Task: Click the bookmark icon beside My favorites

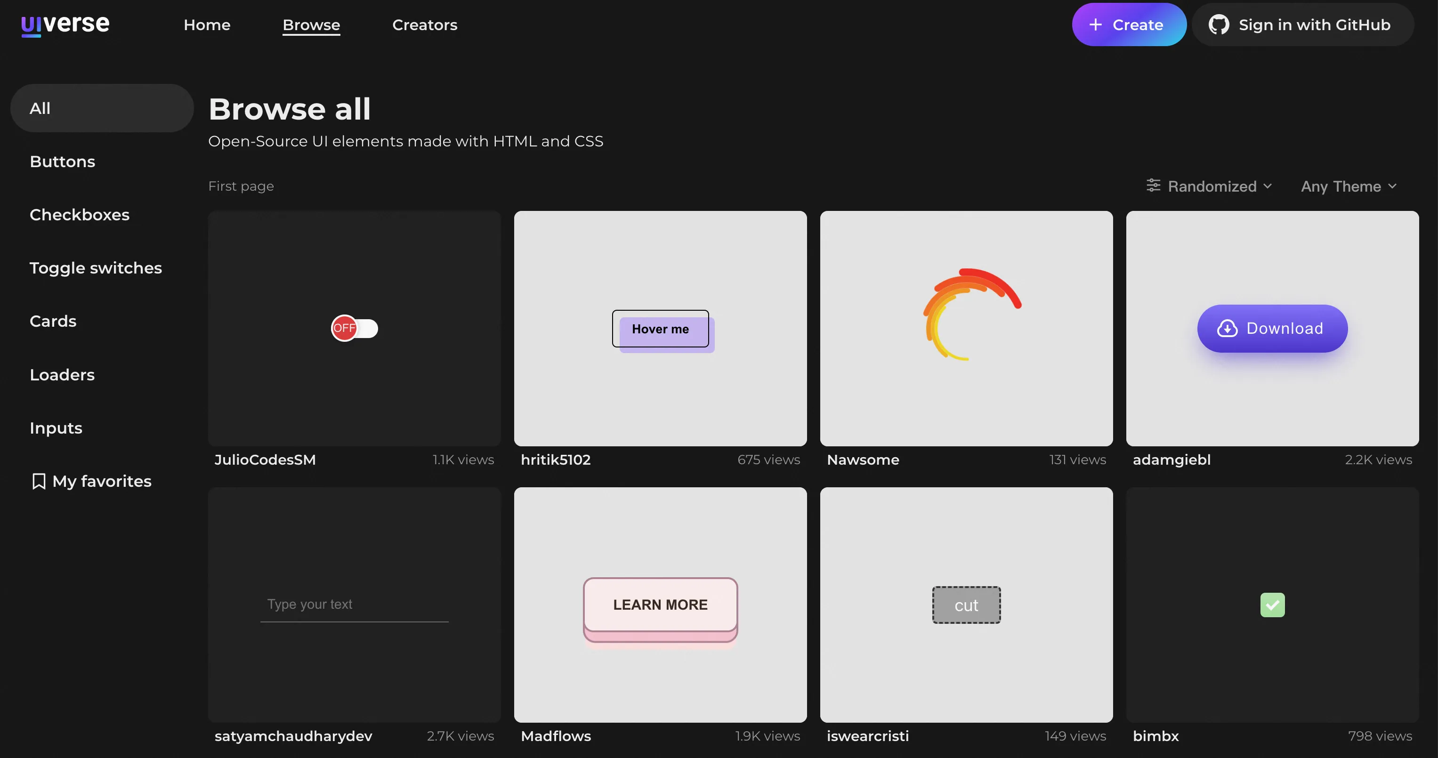Action: 39,481
